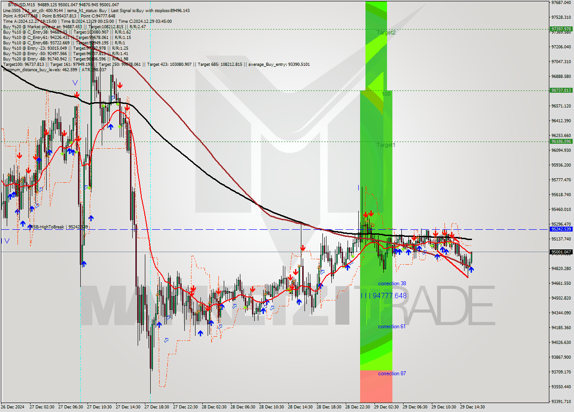Click the '28 Dec 02:30' time label
Viewport: 574px width, 412px height.
tap(214, 407)
